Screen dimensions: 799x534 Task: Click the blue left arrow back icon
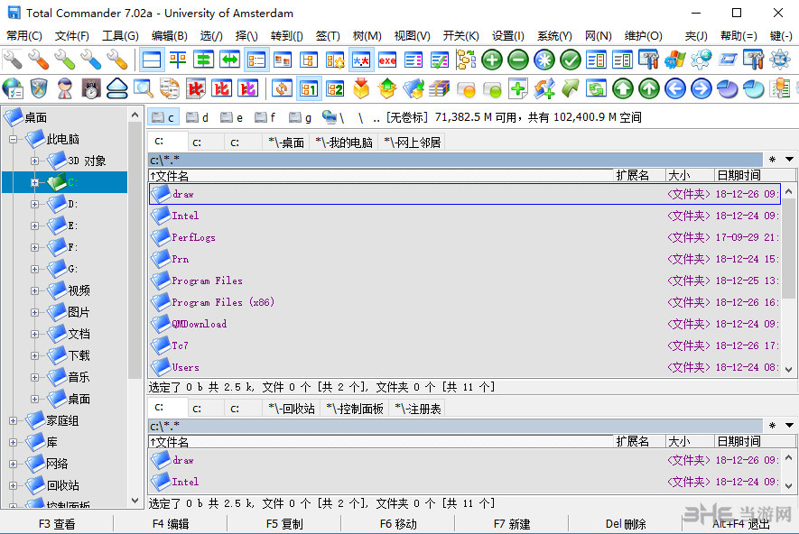(x=675, y=88)
